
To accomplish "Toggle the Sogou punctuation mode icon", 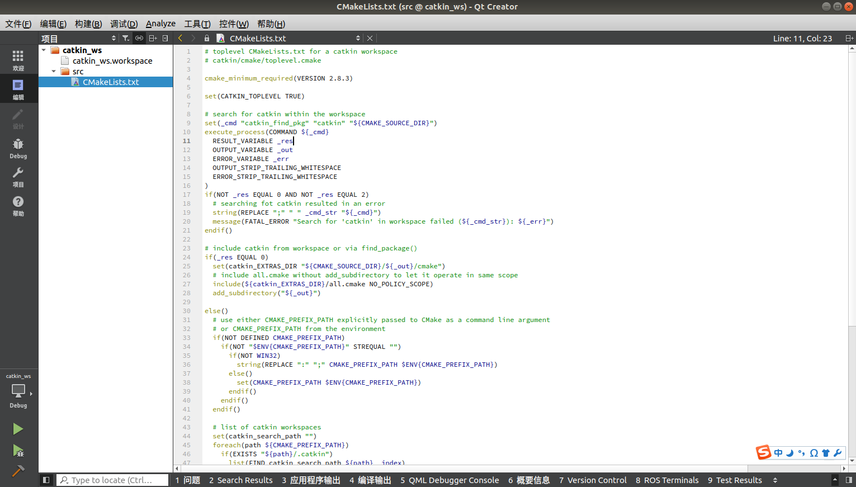I will [x=802, y=453].
